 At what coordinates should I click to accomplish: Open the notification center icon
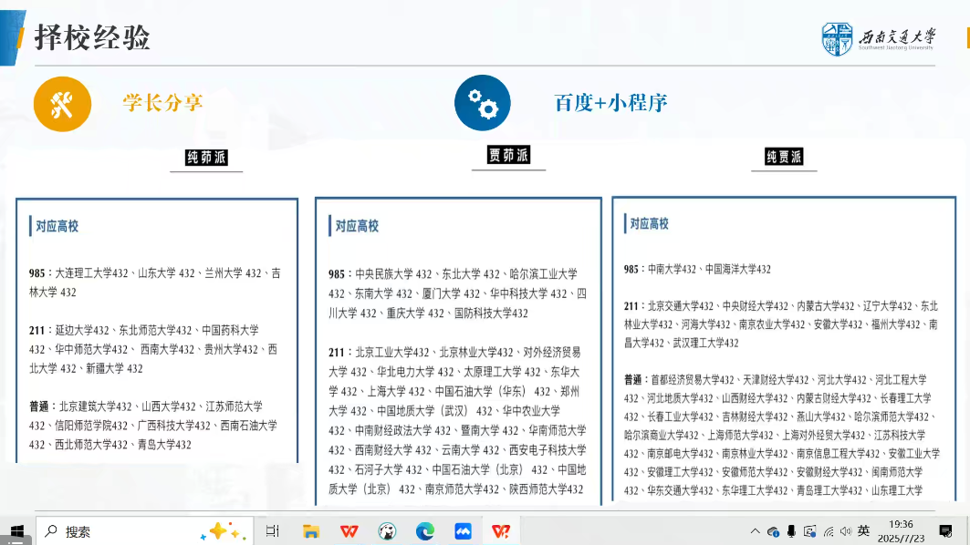(945, 531)
